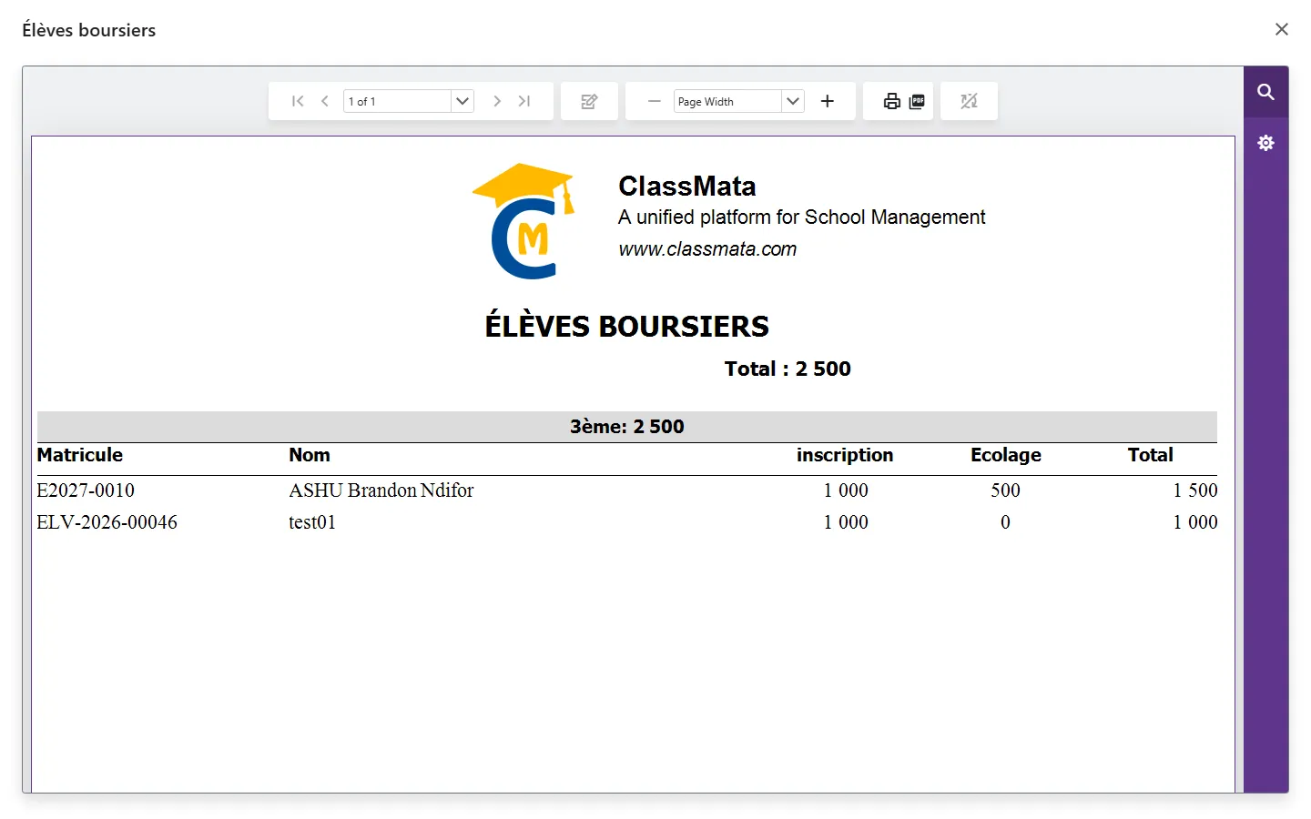Viewport: 1311px width, 819px height.
Task: Click the 'inscription' column header
Action: tap(845, 455)
